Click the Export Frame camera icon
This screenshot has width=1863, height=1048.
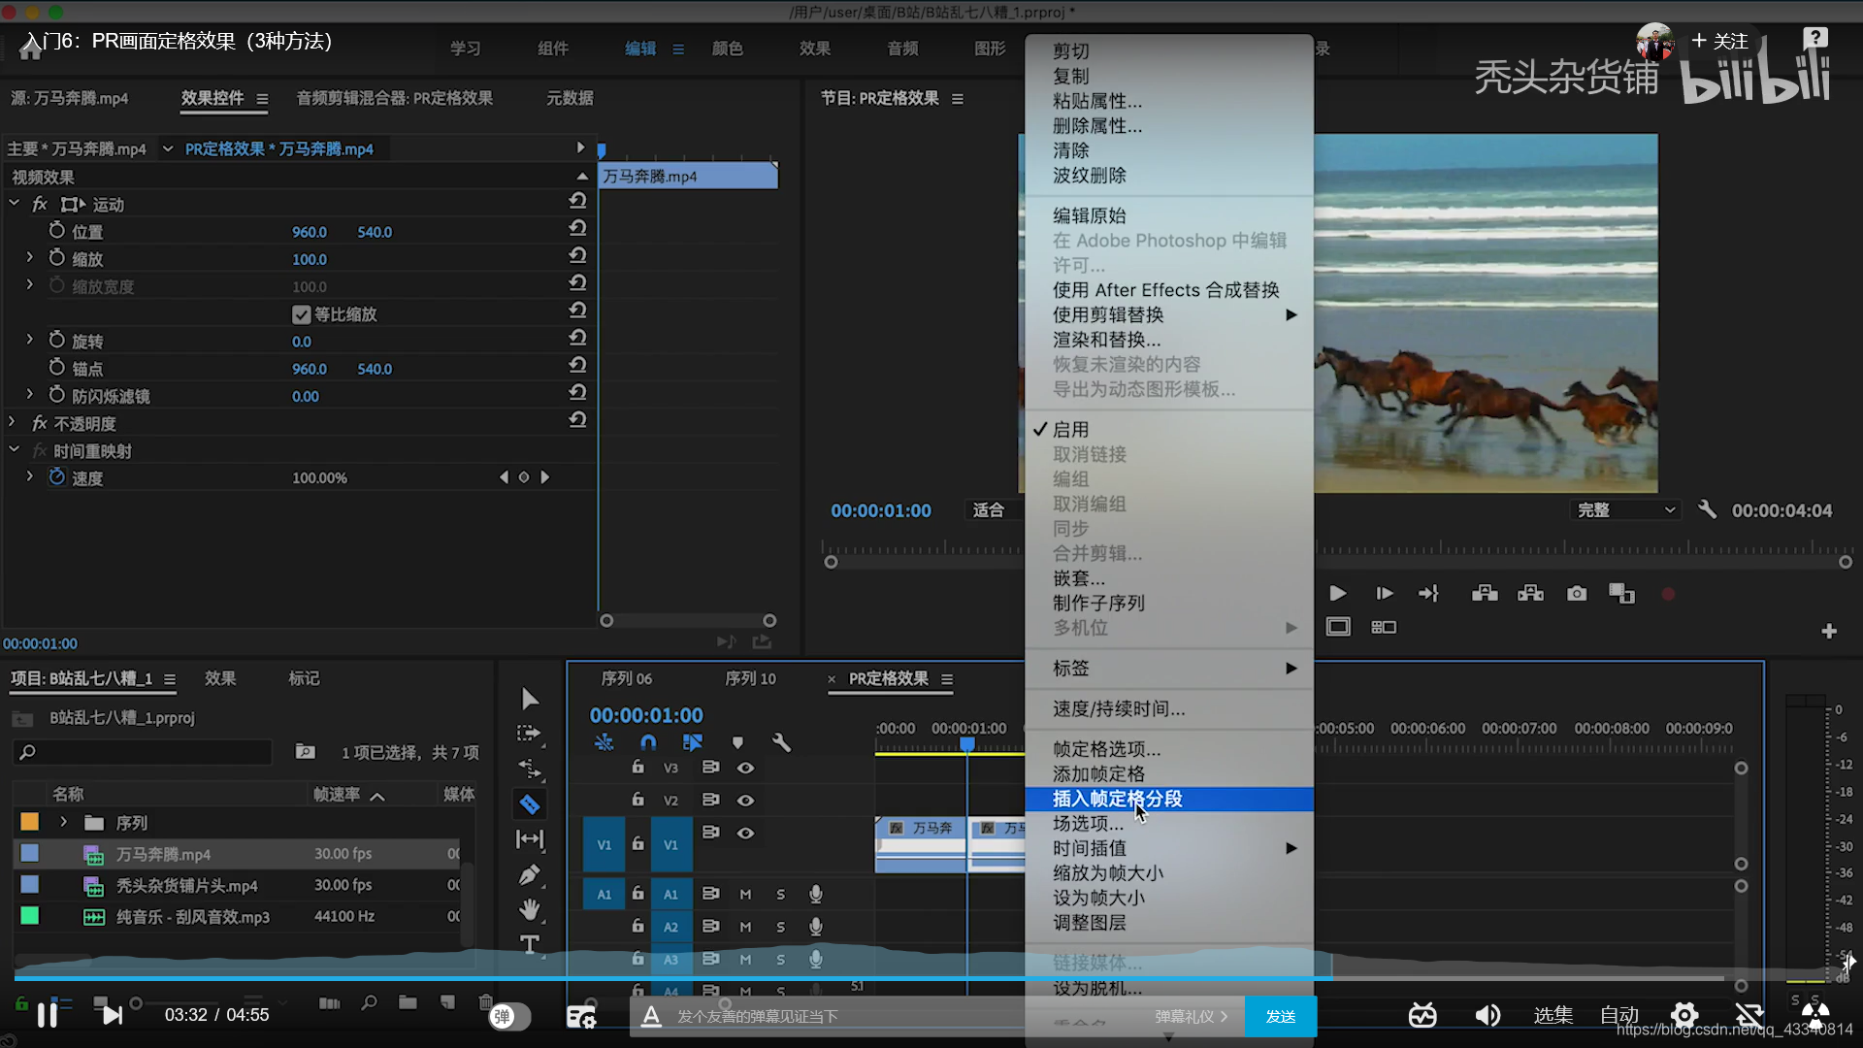(x=1577, y=594)
